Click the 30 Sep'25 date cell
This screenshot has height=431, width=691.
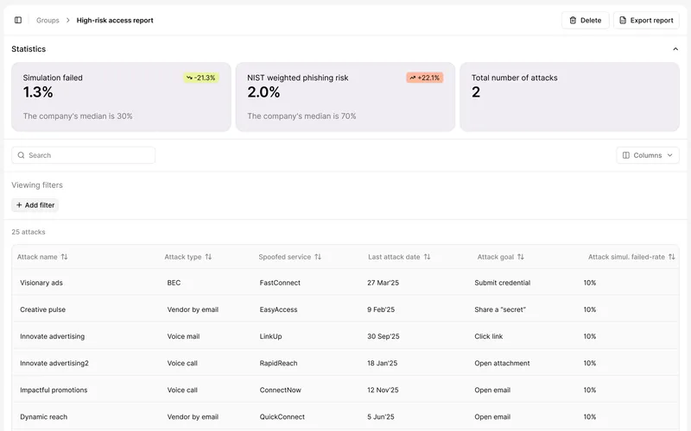[384, 336]
